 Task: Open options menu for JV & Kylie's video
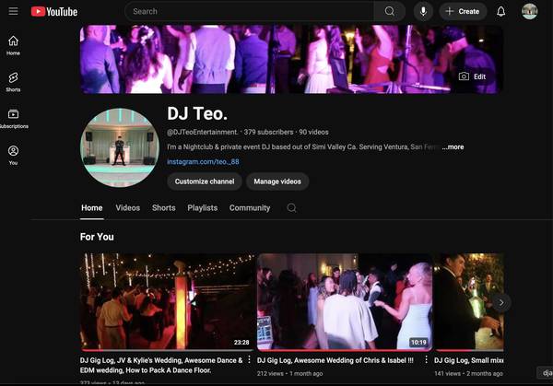click(250, 360)
